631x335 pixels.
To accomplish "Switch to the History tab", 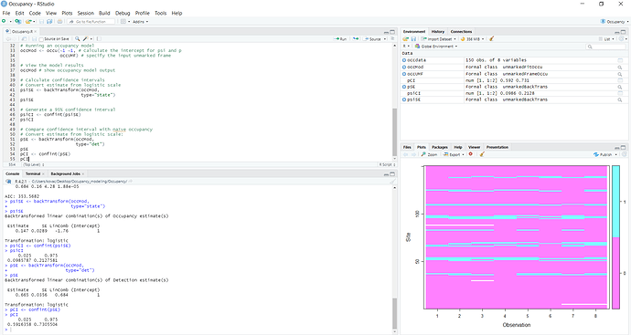I will [437, 32].
